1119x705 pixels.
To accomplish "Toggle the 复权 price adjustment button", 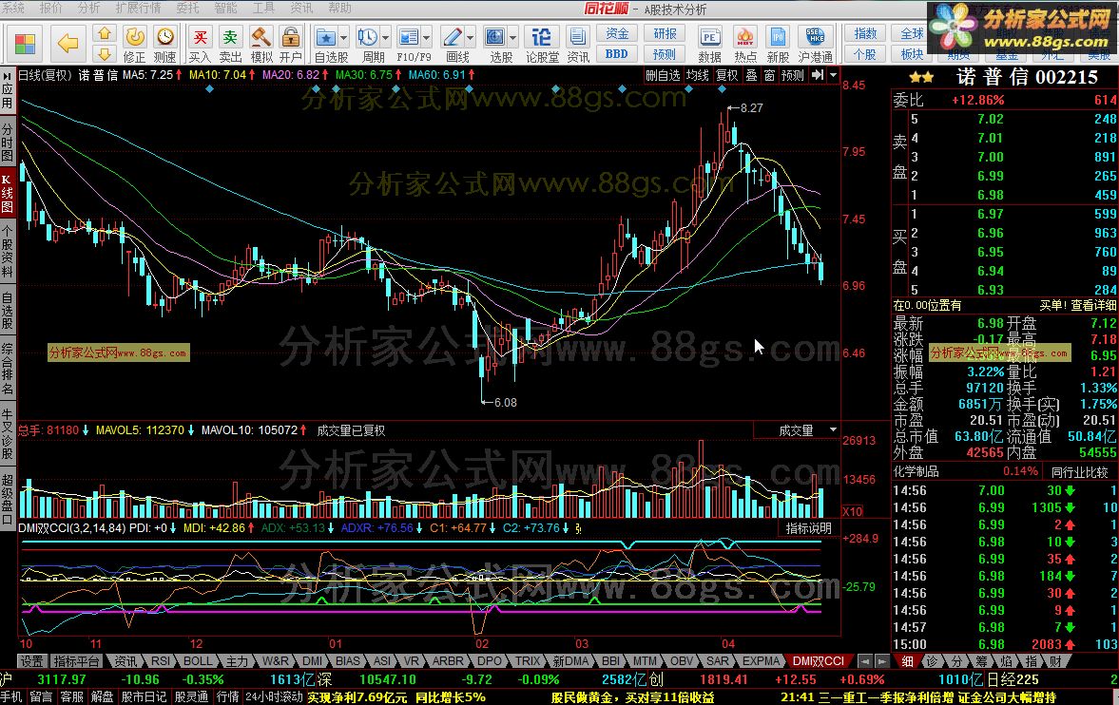I will coord(726,75).
